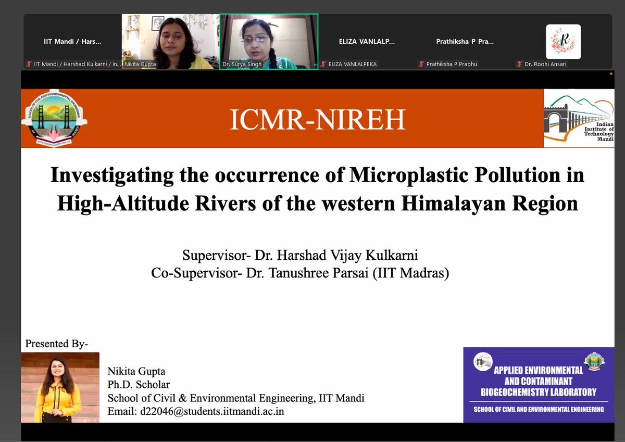Click 'SCHOOL OF CIVIL AND ENVIRONMENTAL ENGINEERING' banner footer
Image resolution: width=625 pixels, height=442 pixels.
point(539,410)
